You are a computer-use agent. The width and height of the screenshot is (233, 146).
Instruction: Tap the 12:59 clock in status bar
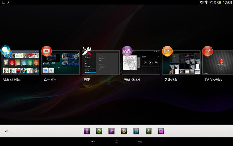point(227,3)
